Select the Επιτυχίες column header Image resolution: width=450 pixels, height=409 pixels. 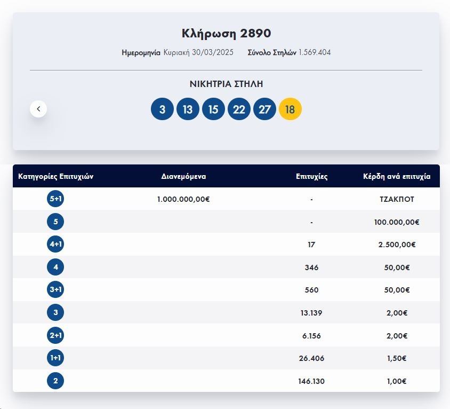[311, 177]
